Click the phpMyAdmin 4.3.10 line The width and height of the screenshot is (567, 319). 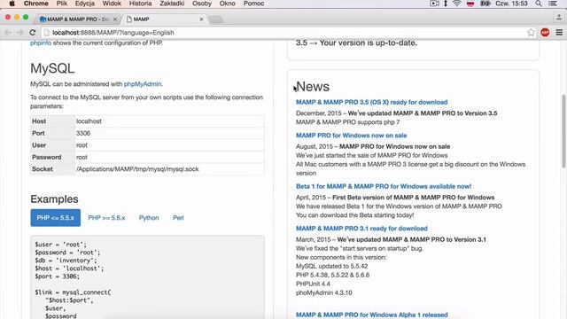click(x=324, y=292)
